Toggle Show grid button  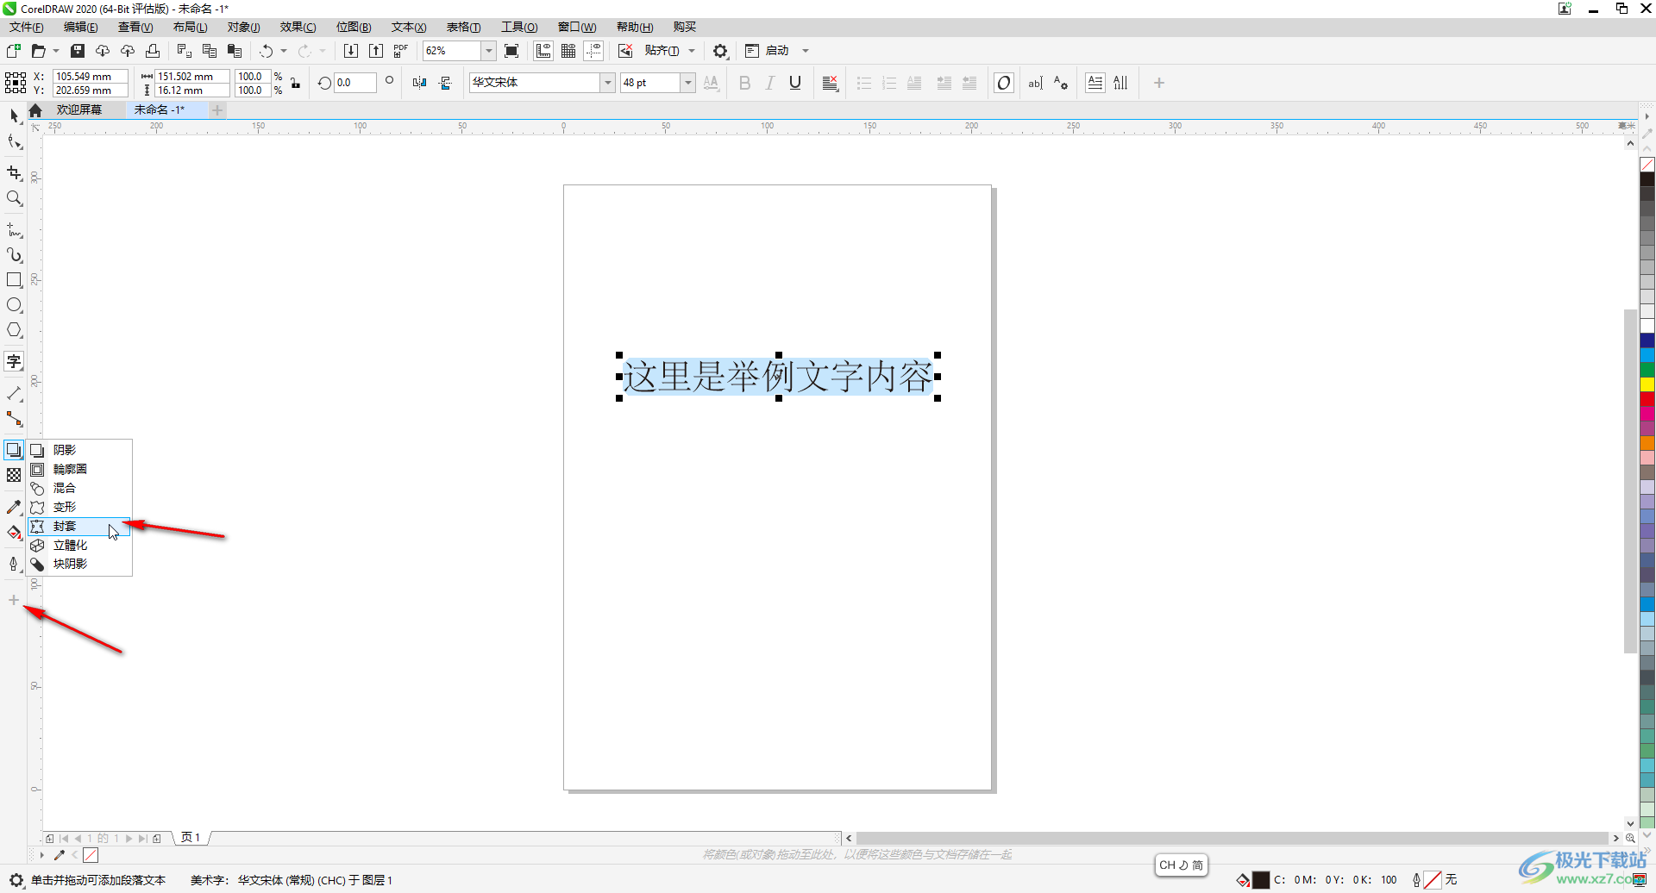(x=568, y=51)
